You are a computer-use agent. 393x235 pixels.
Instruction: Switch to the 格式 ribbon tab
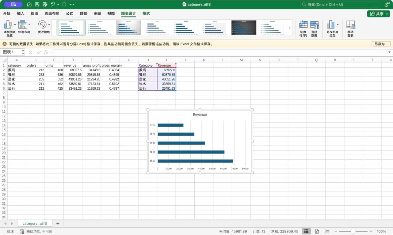(146, 13)
